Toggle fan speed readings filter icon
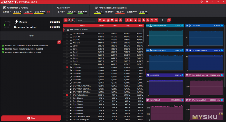The height and width of the screenshot is (122, 226). click(144, 20)
